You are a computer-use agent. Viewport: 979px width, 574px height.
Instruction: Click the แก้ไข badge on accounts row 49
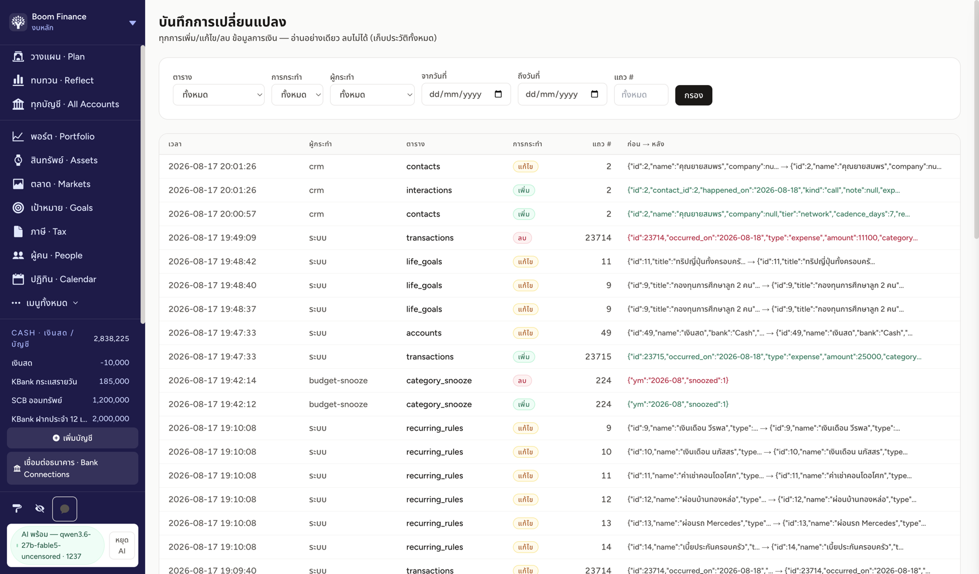(x=525, y=333)
